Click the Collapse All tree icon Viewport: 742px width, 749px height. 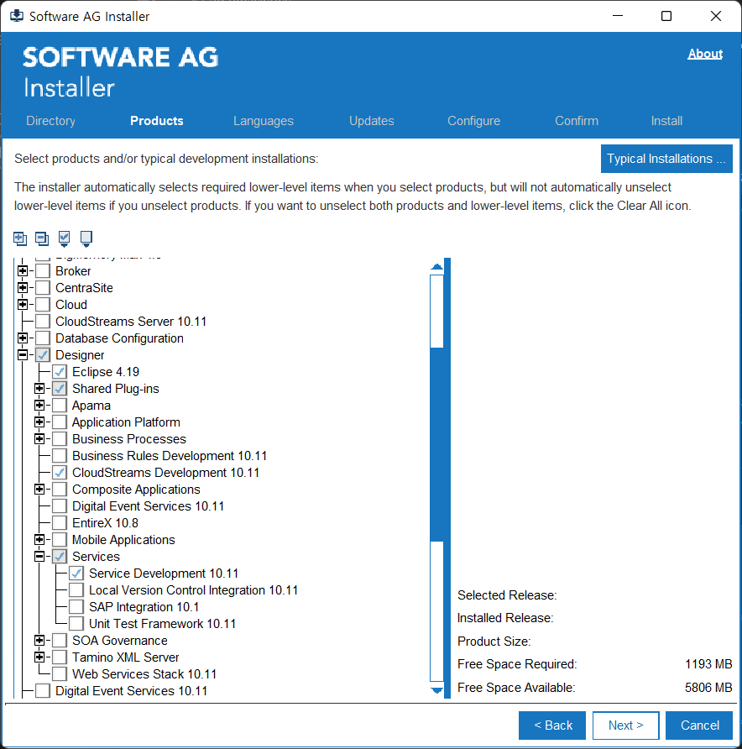42,238
